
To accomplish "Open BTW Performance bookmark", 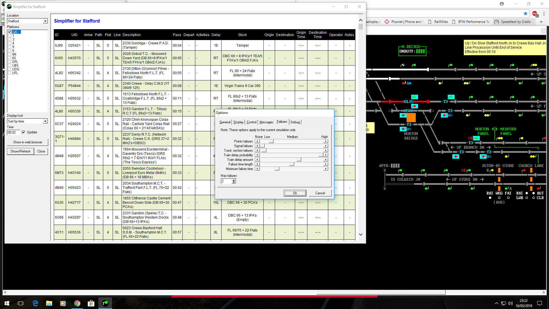I will (x=471, y=22).
